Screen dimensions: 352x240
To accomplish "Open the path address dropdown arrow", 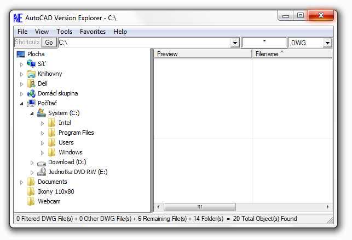I will coord(235,43).
